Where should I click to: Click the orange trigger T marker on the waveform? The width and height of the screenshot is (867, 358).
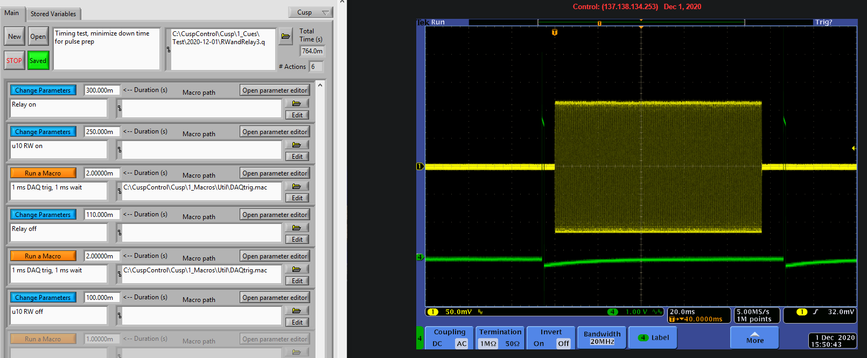(555, 32)
